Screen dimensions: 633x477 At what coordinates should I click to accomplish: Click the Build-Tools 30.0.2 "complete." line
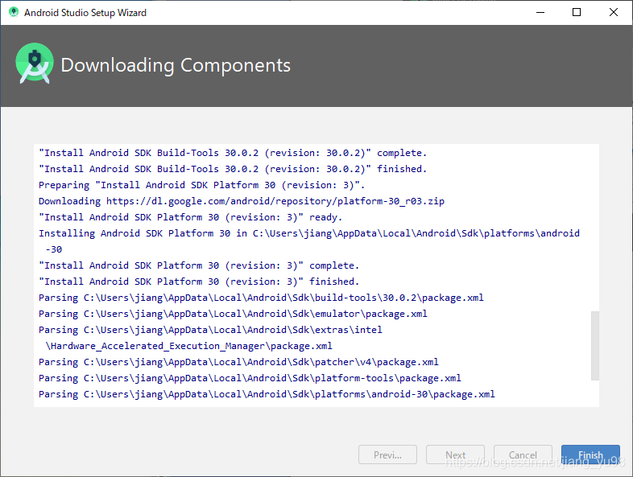point(233,153)
